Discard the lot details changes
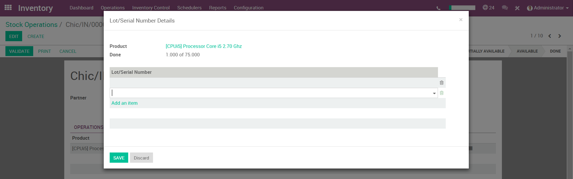The height and width of the screenshot is (179, 573). coord(141,158)
